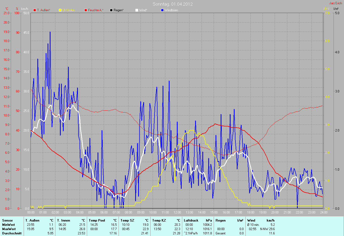Click the white Wind legend swatch

tap(137, 10)
